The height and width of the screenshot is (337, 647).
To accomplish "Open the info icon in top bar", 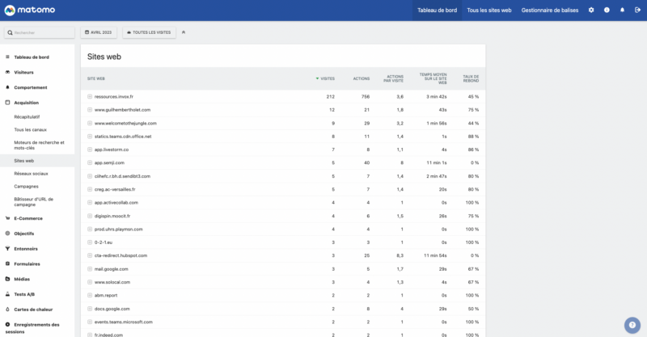I will tap(607, 10).
